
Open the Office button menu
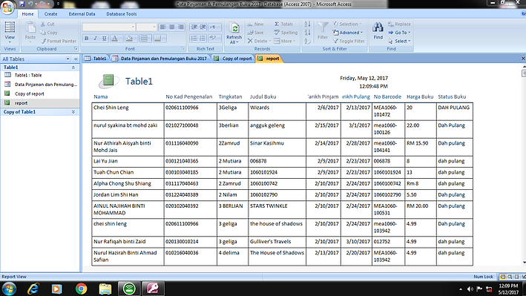pos(7,7)
